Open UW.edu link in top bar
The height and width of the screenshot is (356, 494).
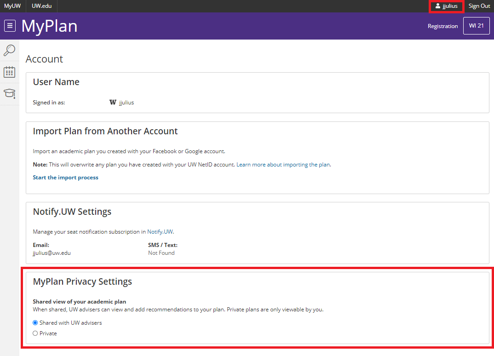[x=41, y=6]
